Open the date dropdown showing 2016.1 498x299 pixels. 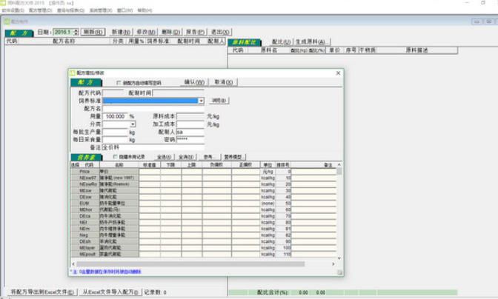click(x=76, y=33)
